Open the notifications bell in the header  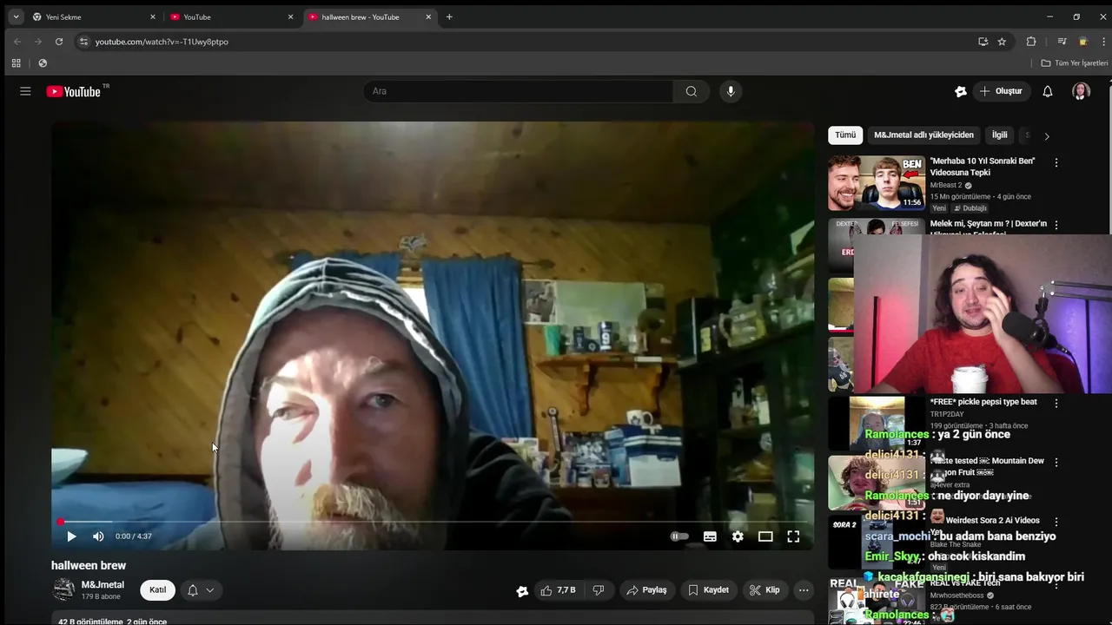click(1048, 91)
